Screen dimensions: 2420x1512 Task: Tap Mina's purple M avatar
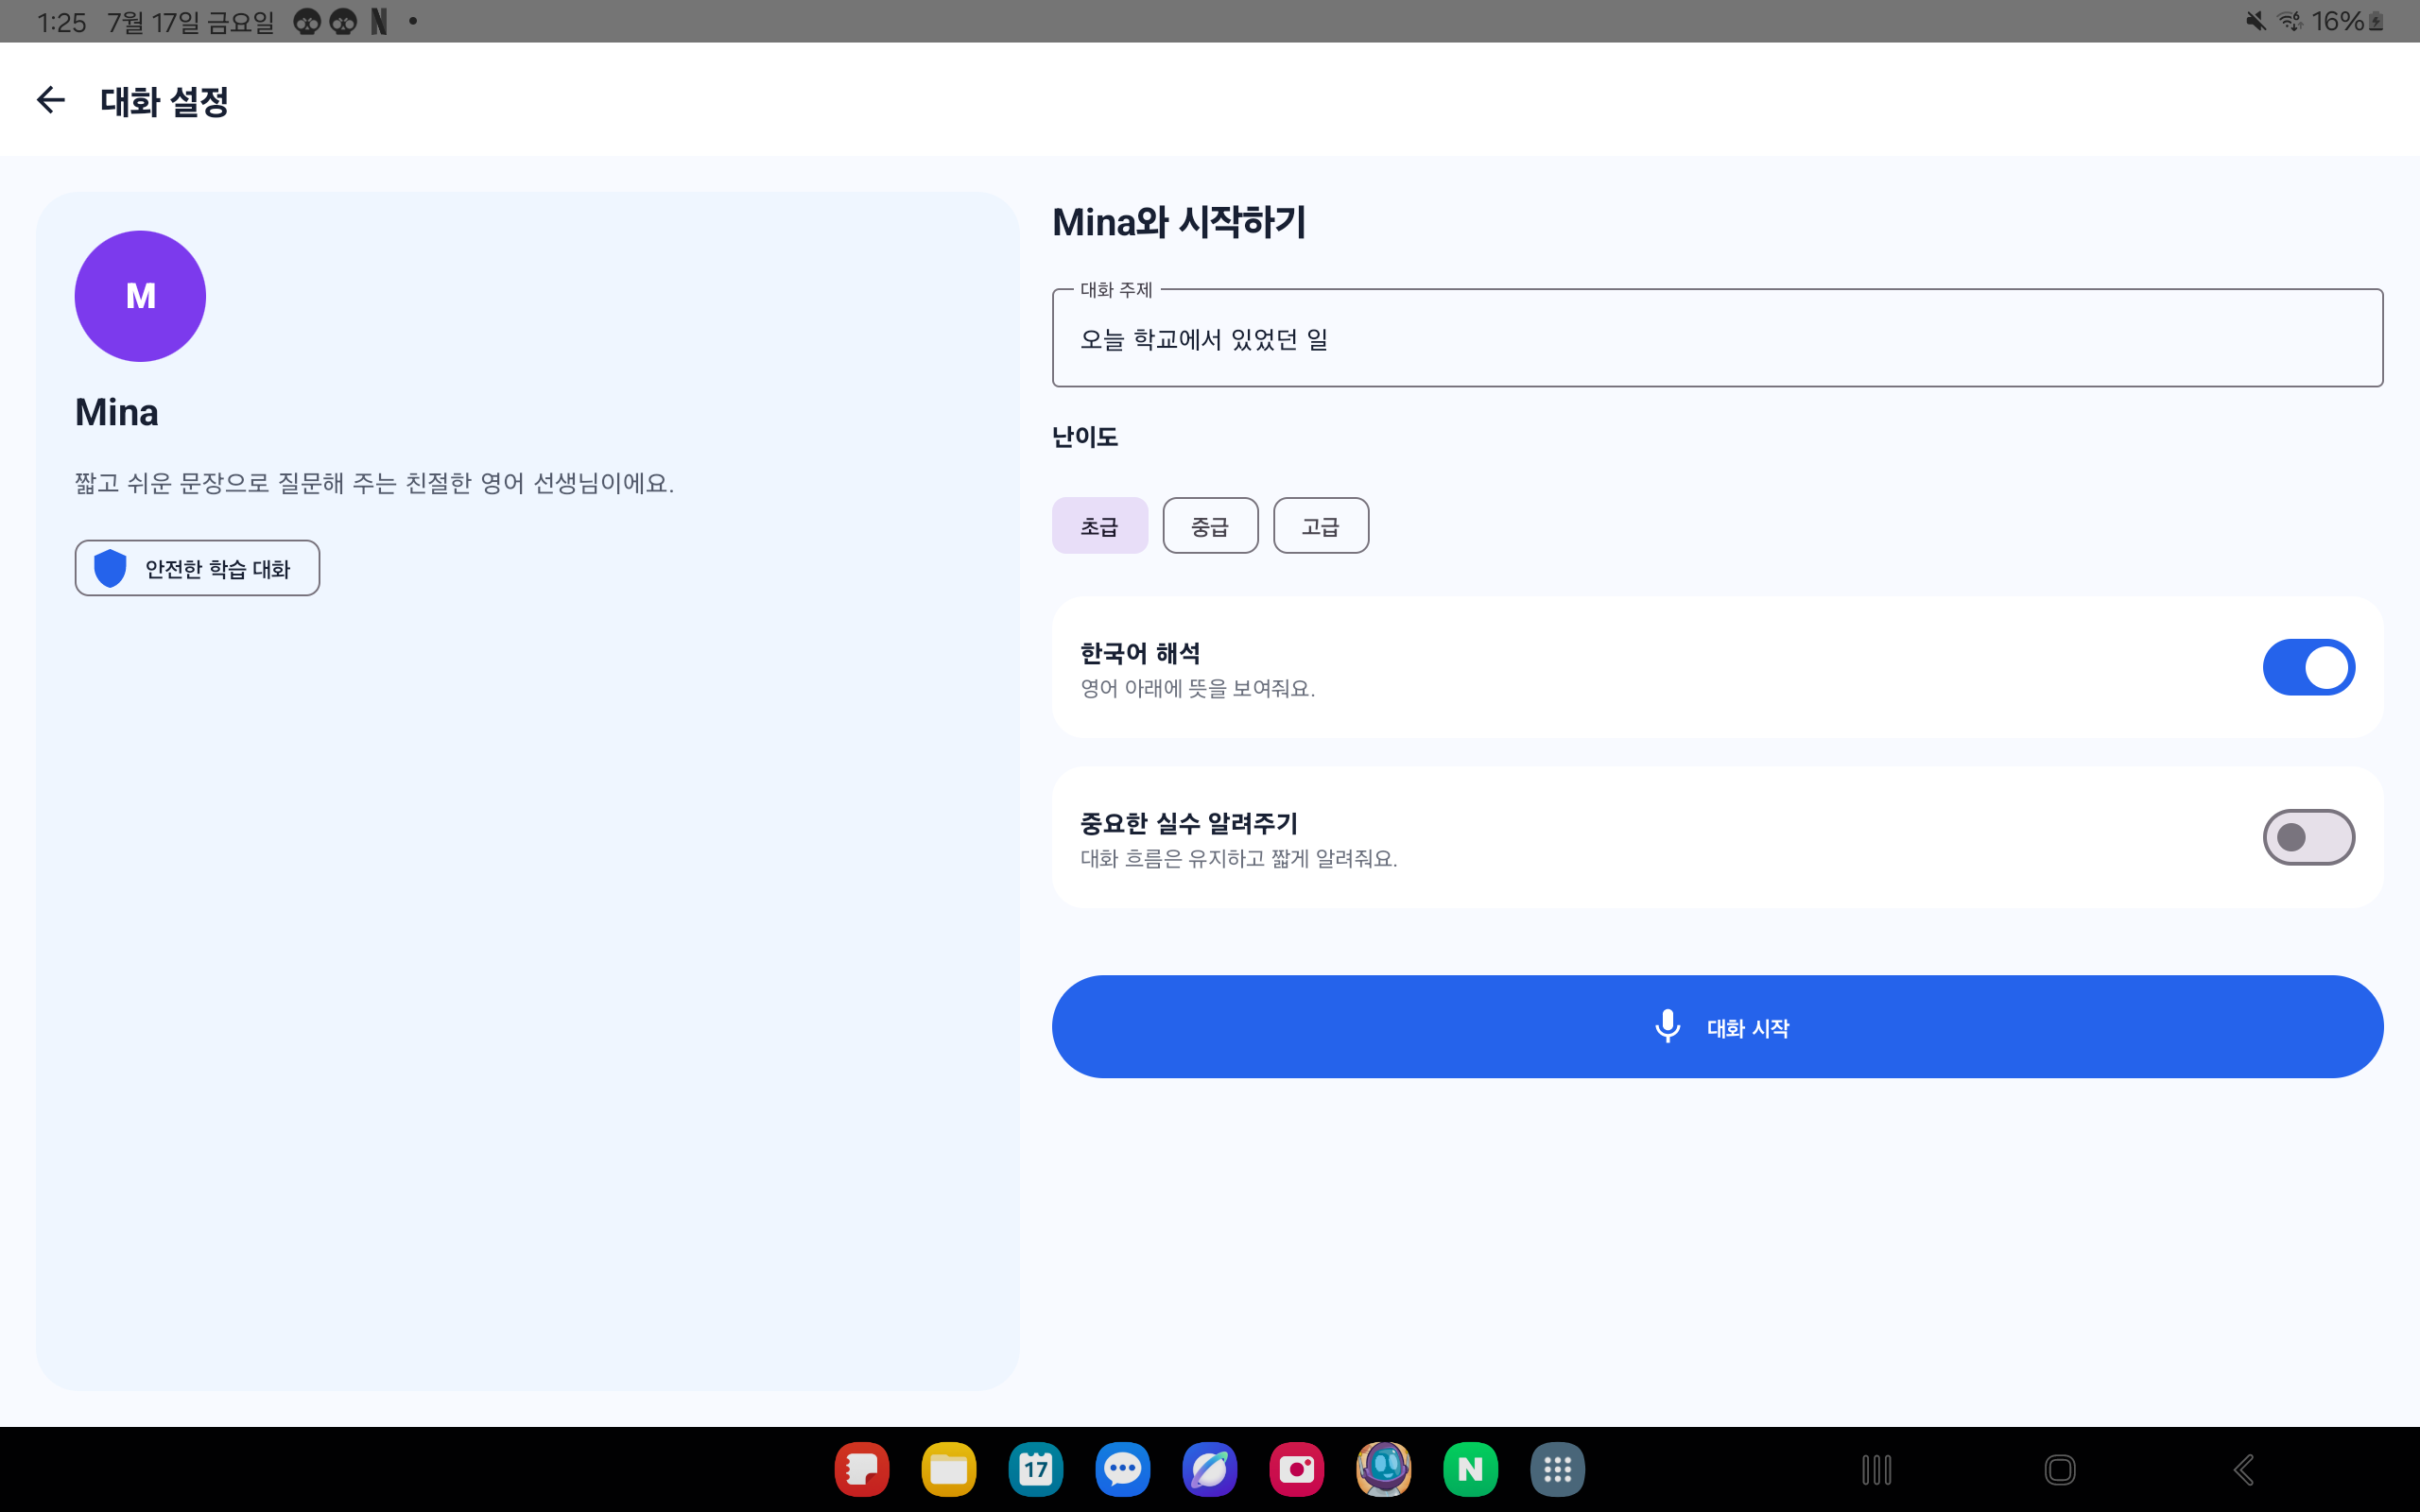(x=140, y=296)
